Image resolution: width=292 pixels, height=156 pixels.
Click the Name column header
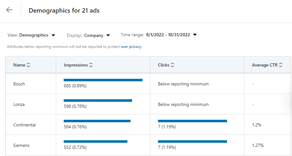19,65
